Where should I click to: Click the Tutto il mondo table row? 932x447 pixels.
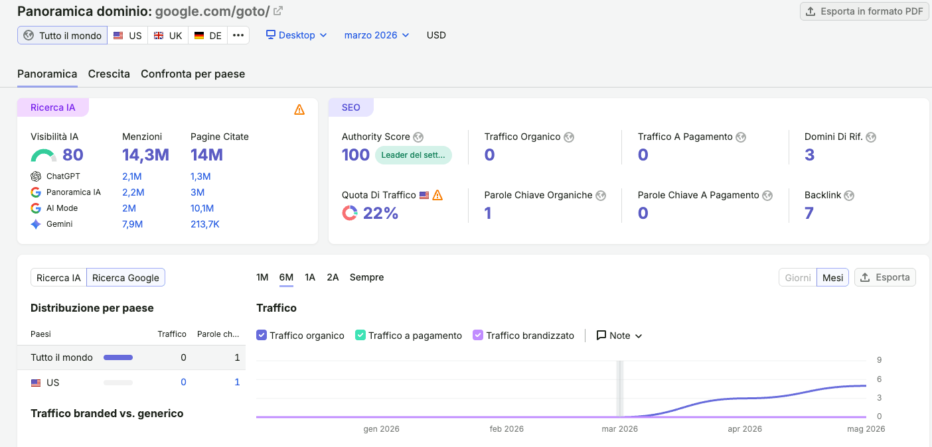[131, 357]
